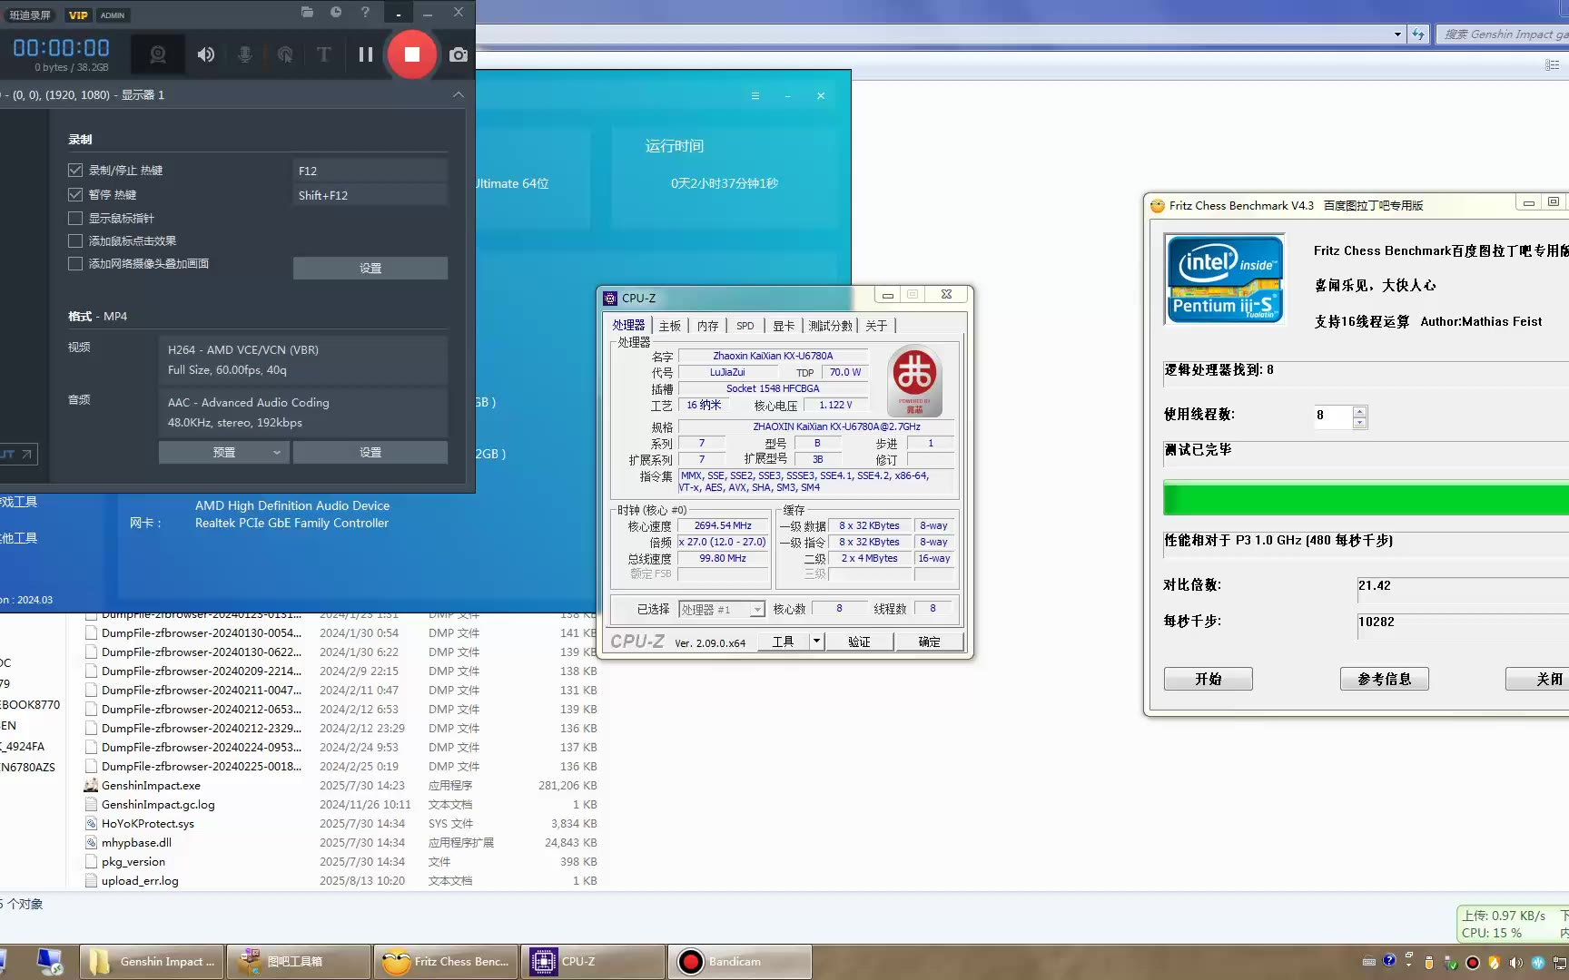The height and width of the screenshot is (980, 1569).
Task: Enable the add mouse click effects checkbox
Action: (75, 240)
